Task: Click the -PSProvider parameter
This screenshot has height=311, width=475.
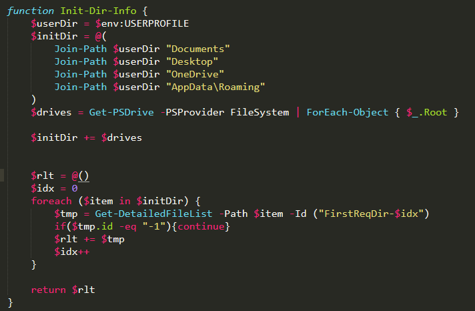Action: 192,113
